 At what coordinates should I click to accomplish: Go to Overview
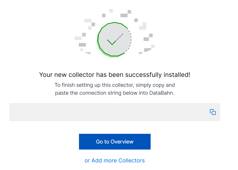coord(115,142)
